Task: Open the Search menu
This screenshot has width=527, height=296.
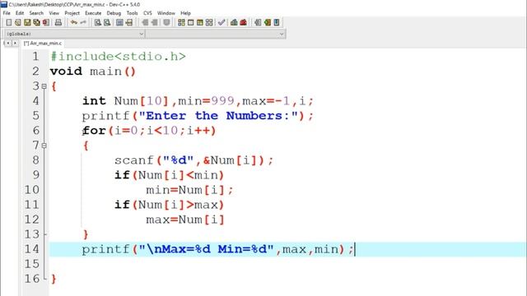Action: tap(36, 13)
